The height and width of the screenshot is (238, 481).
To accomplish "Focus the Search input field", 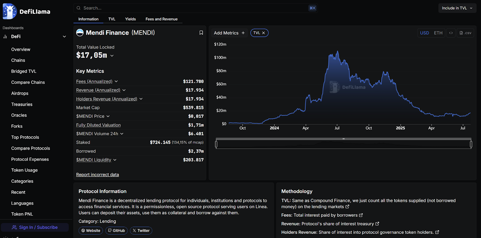I will pyautogui.click(x=195, y=8).
